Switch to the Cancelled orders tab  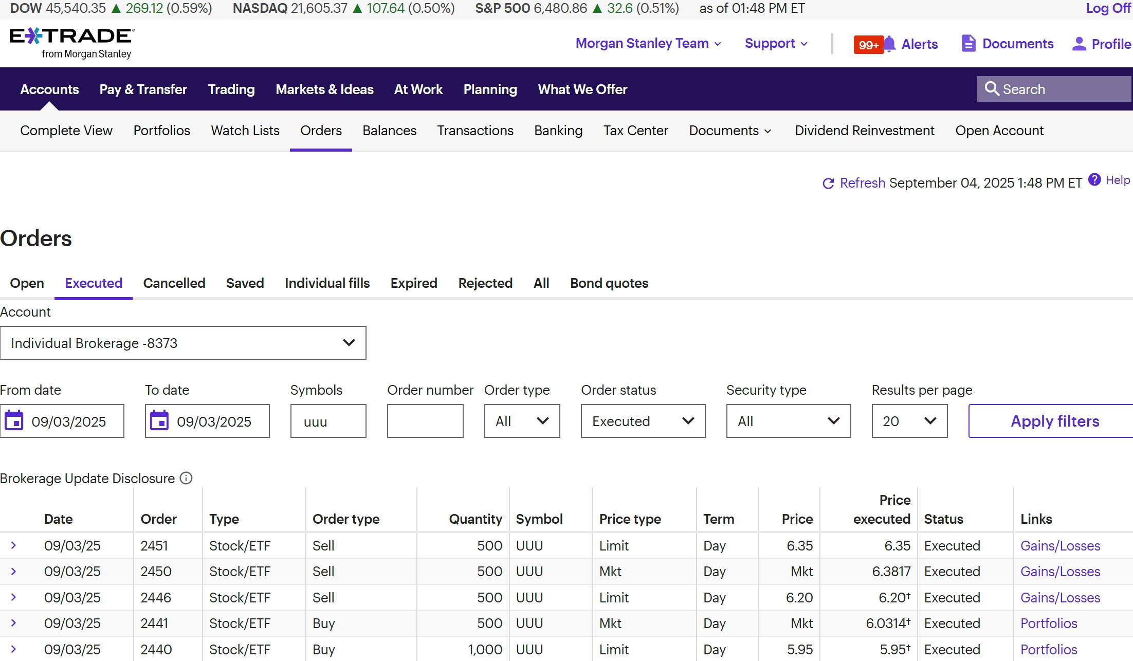tap(174, 283)
